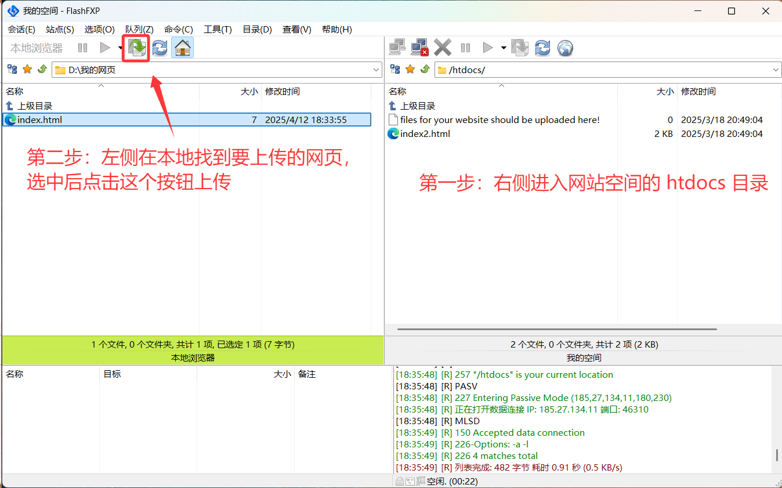Open the 选项(O) menu
This screenshot has height=488, width=782.
coord(99,30)
